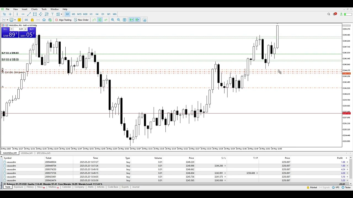Screen dimensions: 353x198
Task: Switch to the History tab
Action: point(30,187)
